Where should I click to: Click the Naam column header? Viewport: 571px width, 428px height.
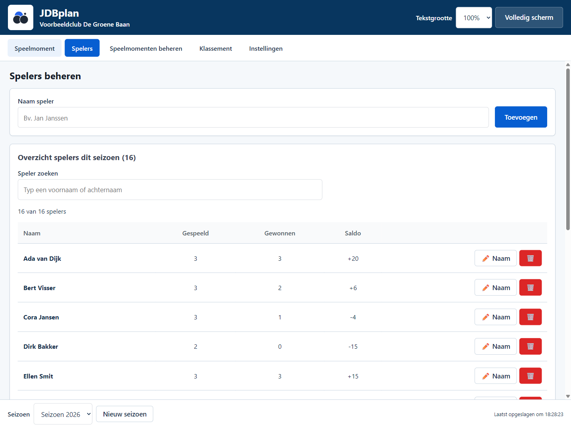click(32, 233)
